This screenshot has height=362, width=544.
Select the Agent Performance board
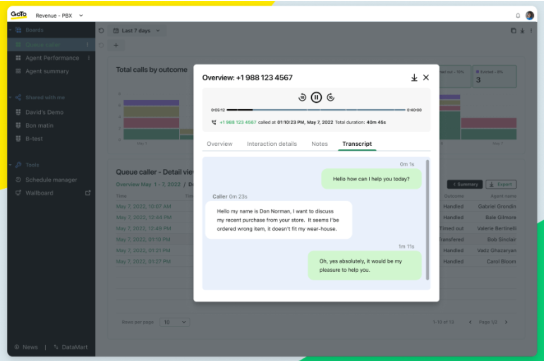[x=51, y=58]
